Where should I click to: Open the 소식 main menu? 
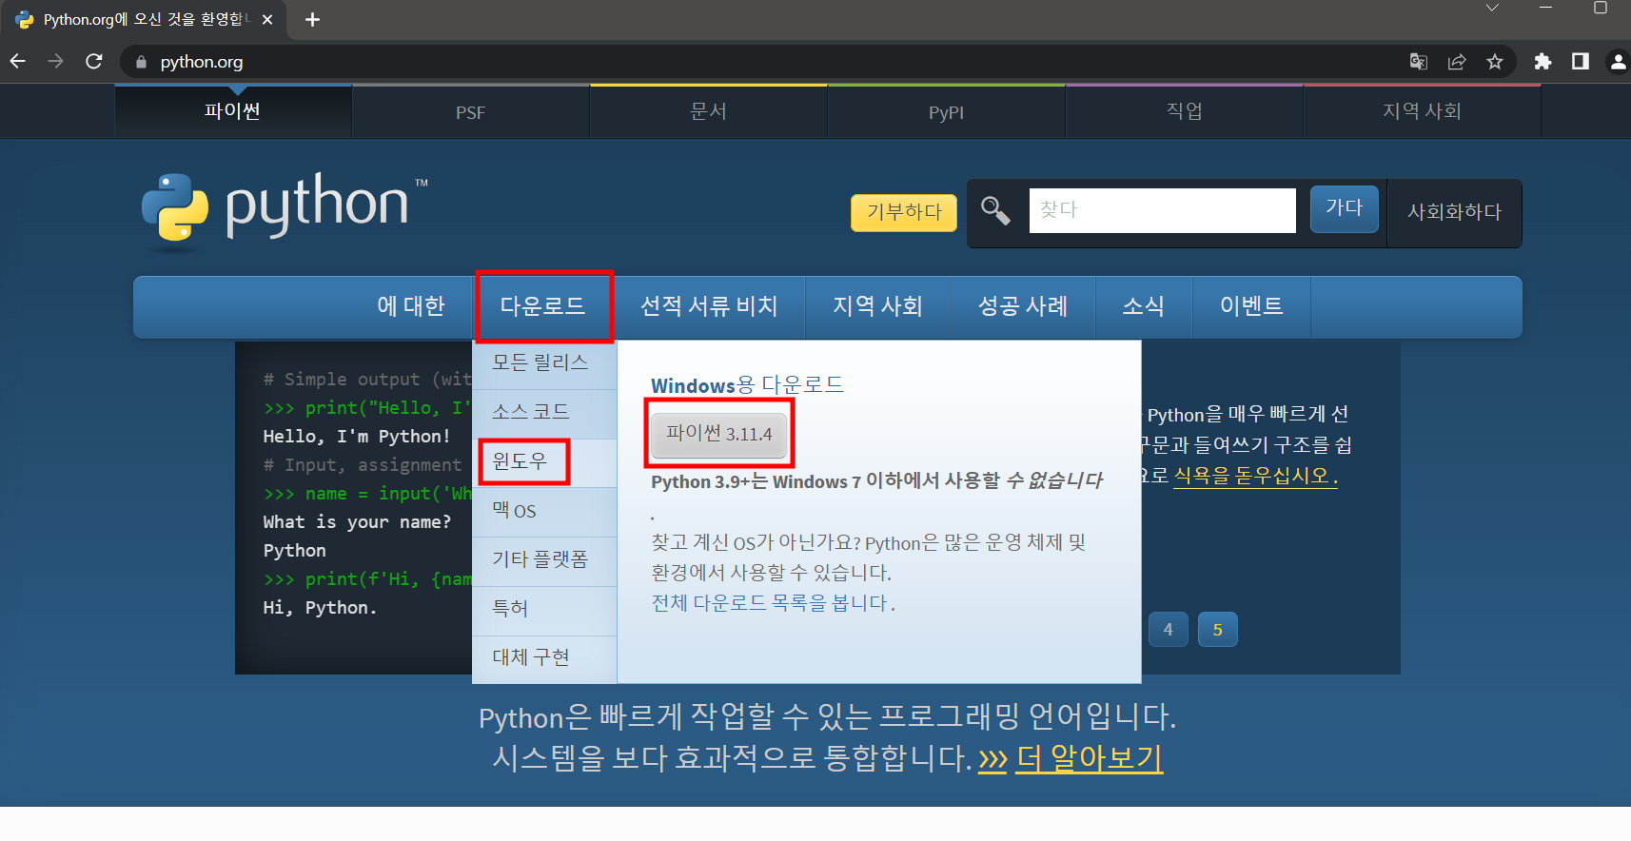[x=1144, y=306]
